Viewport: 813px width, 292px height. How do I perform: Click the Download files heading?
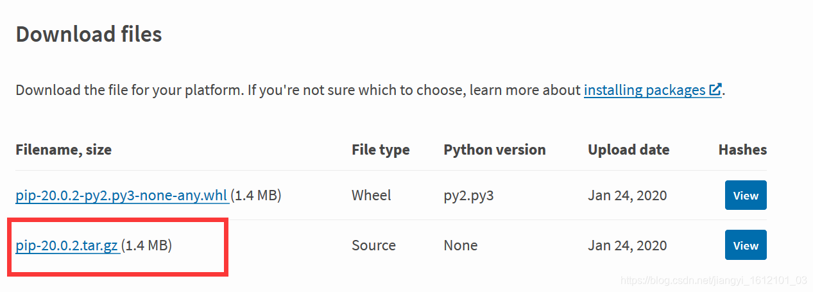[x=89, y=33]
